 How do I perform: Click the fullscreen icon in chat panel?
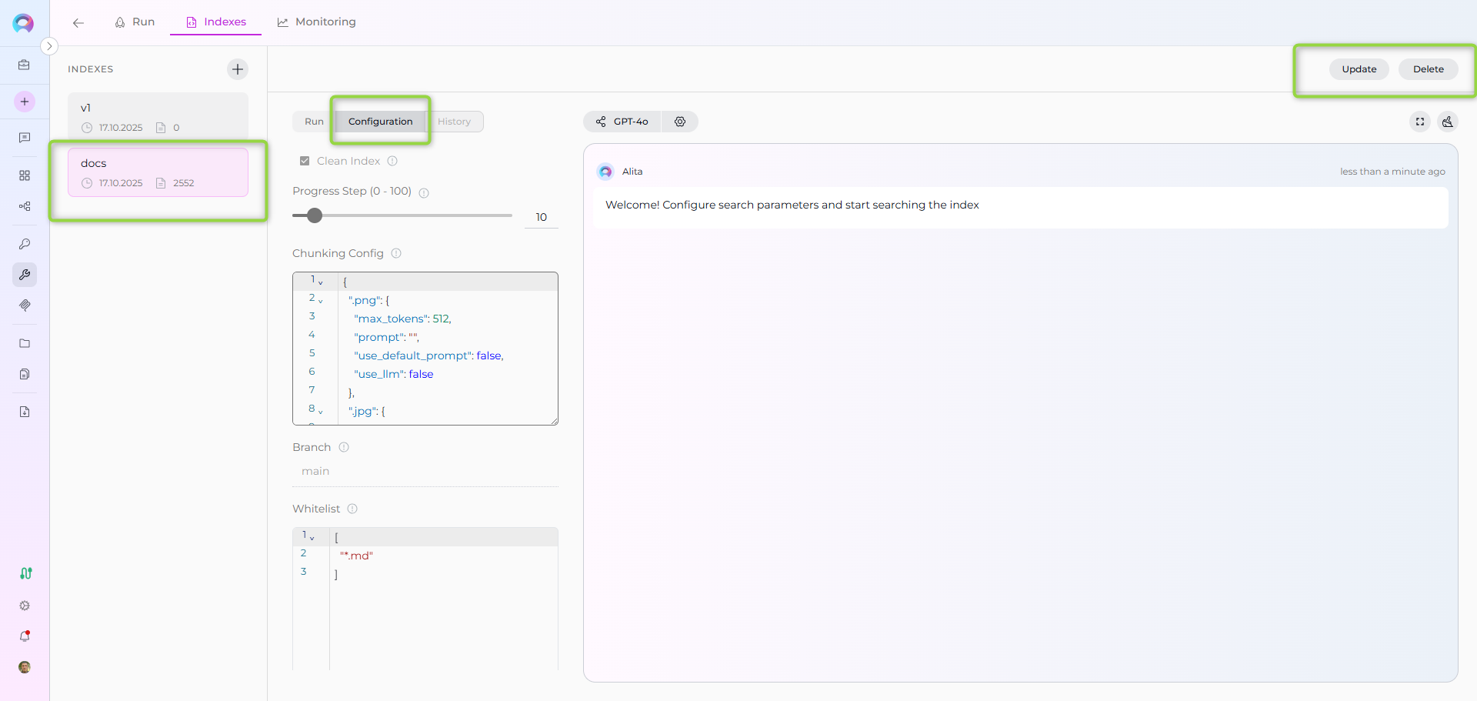1420,122
